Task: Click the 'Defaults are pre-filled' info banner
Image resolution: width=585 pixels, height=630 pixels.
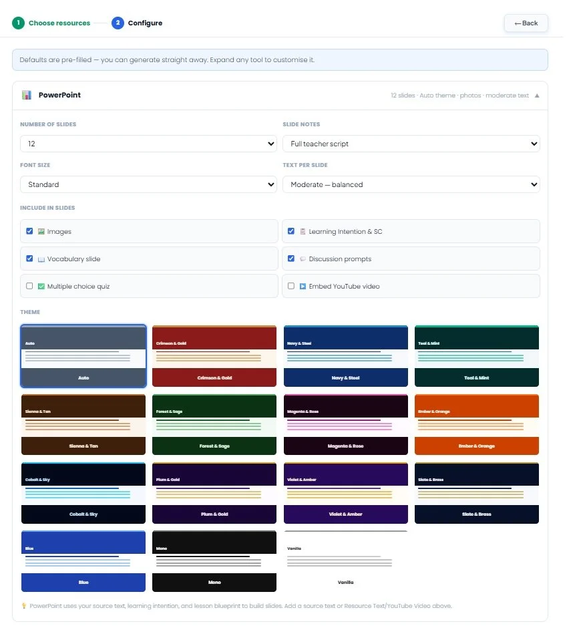Action: pos(280,60)
